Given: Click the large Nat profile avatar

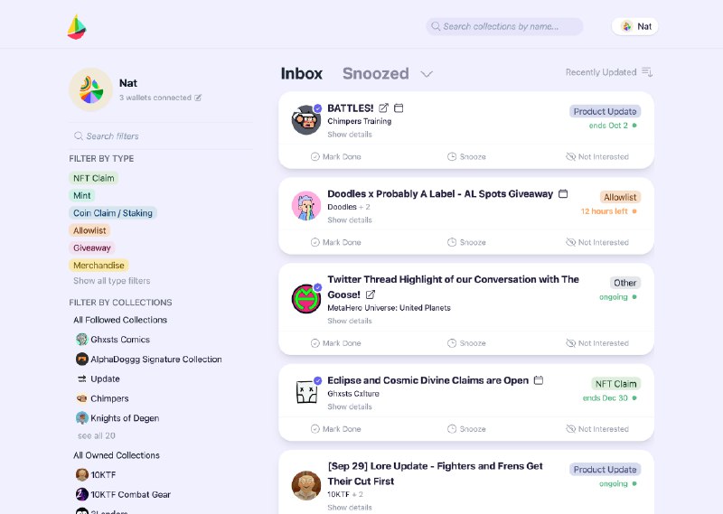Looking at the screenshot, I should [x=91, y=89].
